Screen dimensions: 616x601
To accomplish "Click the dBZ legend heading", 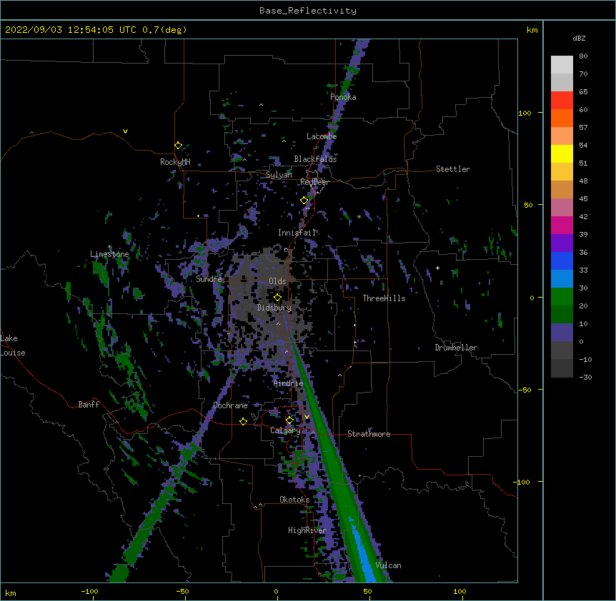I will (x=579, y=39).
